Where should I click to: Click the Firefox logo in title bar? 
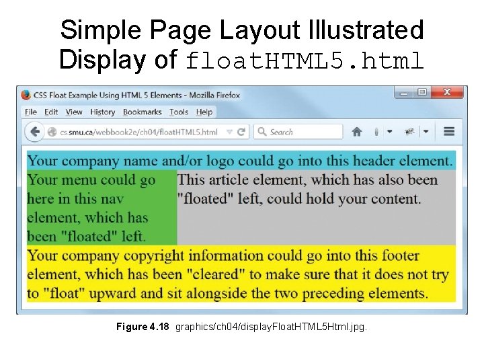pos(26,95)
